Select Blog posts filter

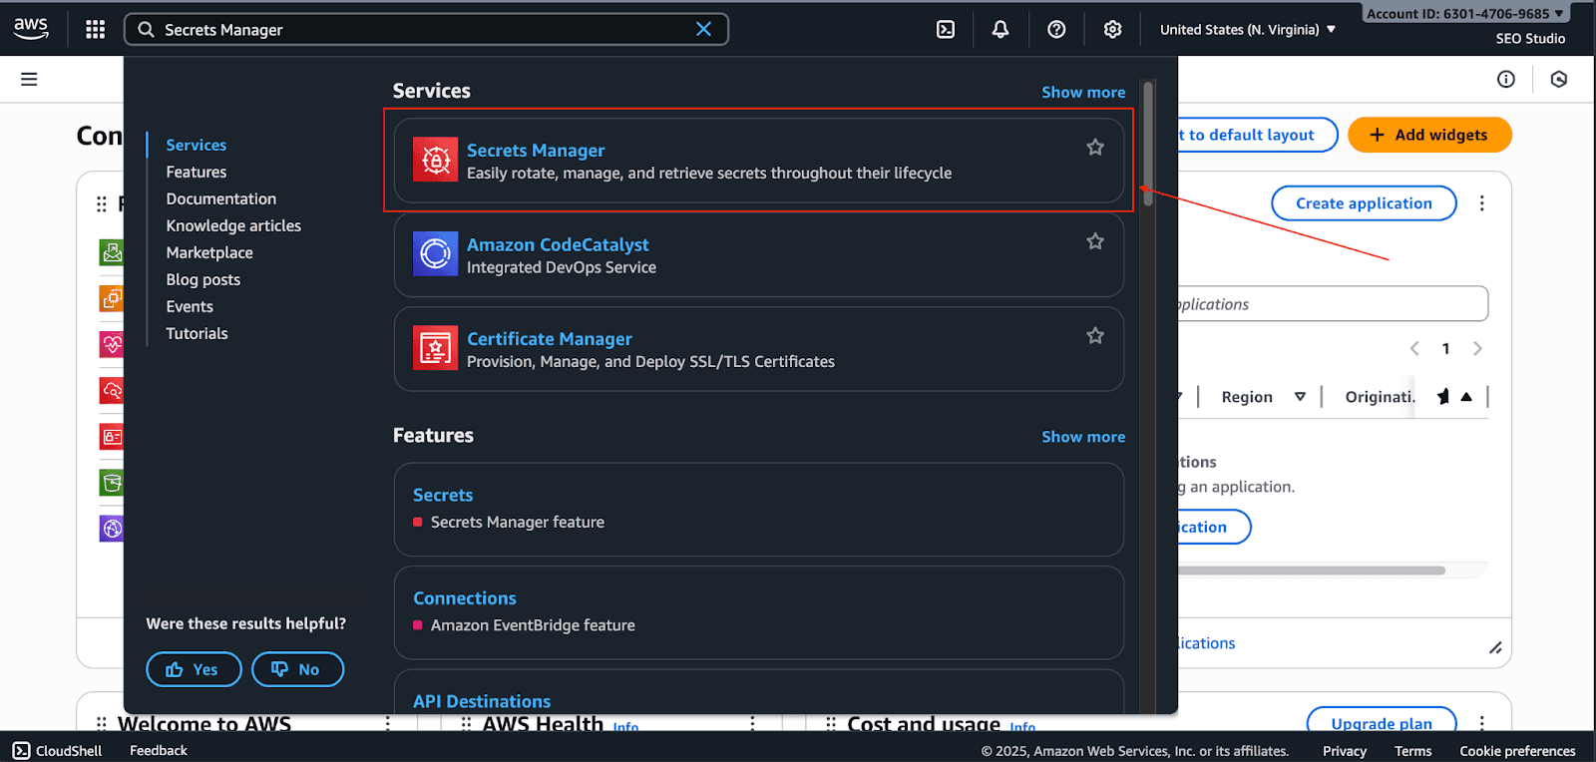pyautogui.click(x=202, y=279)
